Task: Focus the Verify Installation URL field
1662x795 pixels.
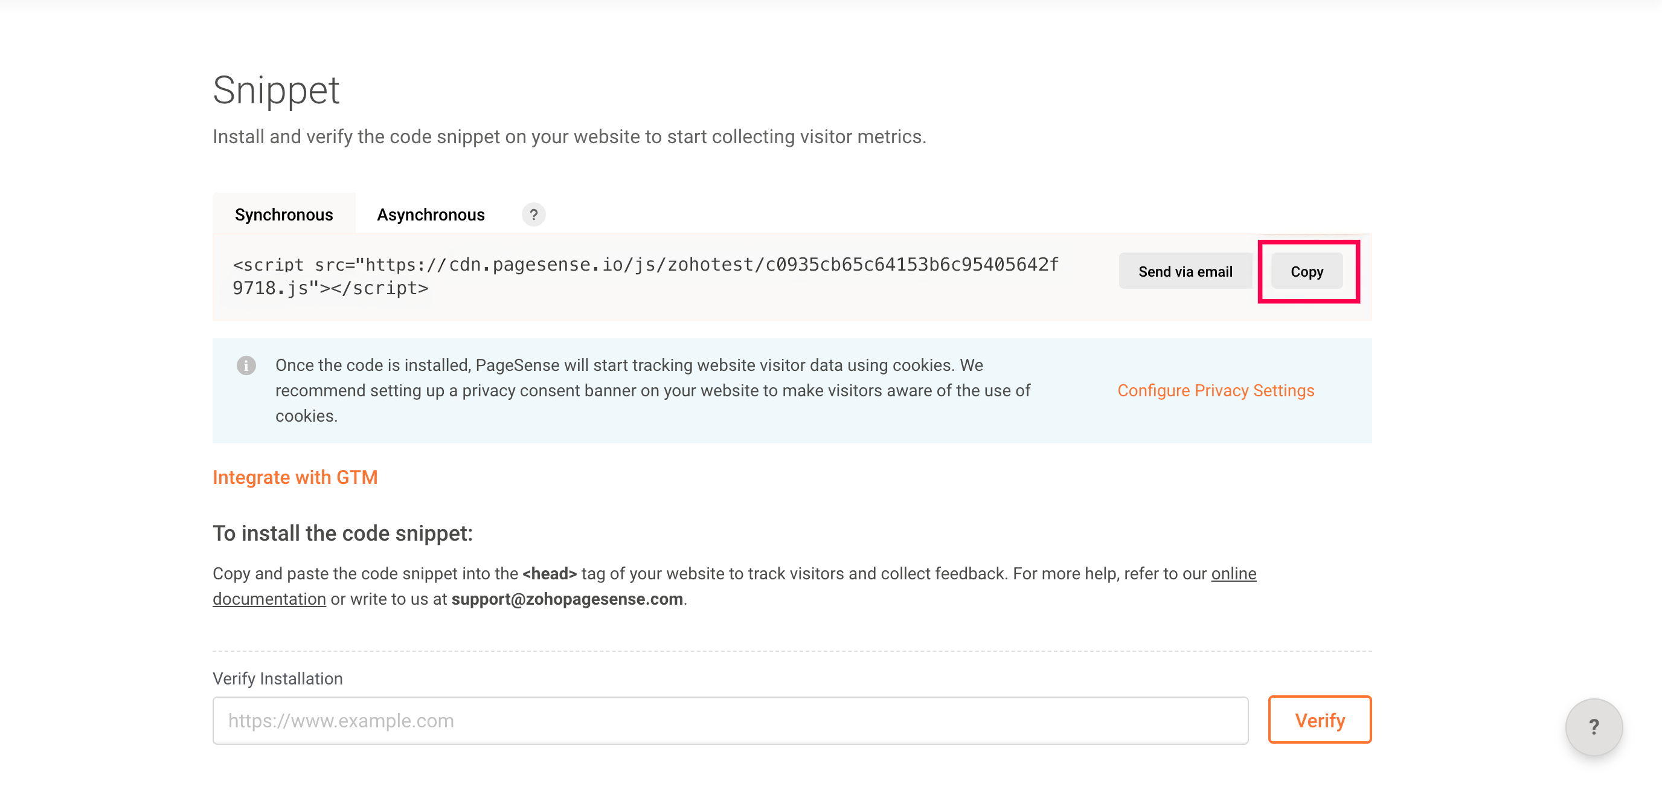Action: (x=730, y=721)
